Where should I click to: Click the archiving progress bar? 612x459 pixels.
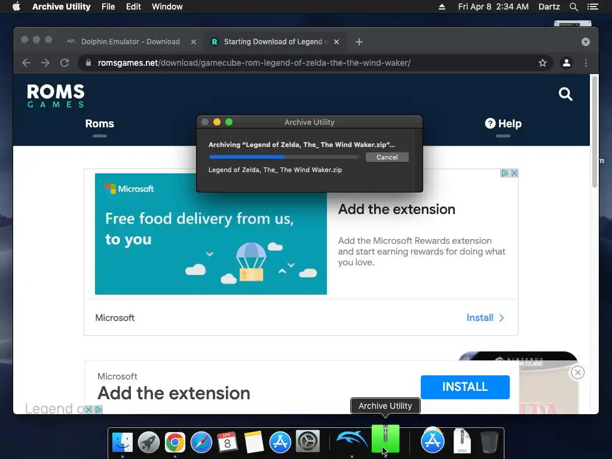[284, 157]
